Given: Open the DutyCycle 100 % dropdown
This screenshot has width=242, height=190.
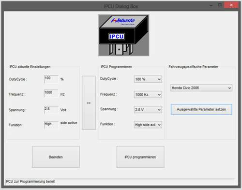Looking at the screenshot, I should [x=148, y=79].
